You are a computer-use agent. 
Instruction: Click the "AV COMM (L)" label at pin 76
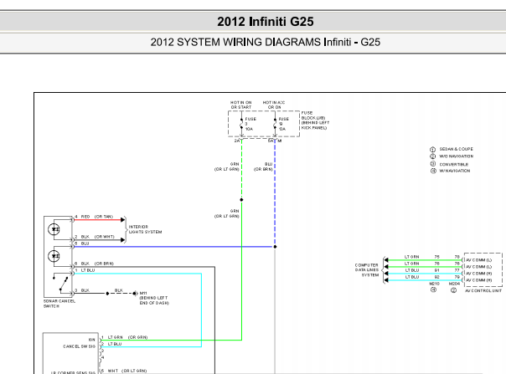pos(479,267)
